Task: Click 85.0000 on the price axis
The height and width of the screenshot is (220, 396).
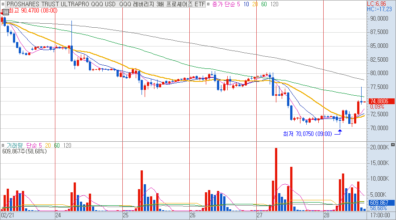Action: click(379, 46)
